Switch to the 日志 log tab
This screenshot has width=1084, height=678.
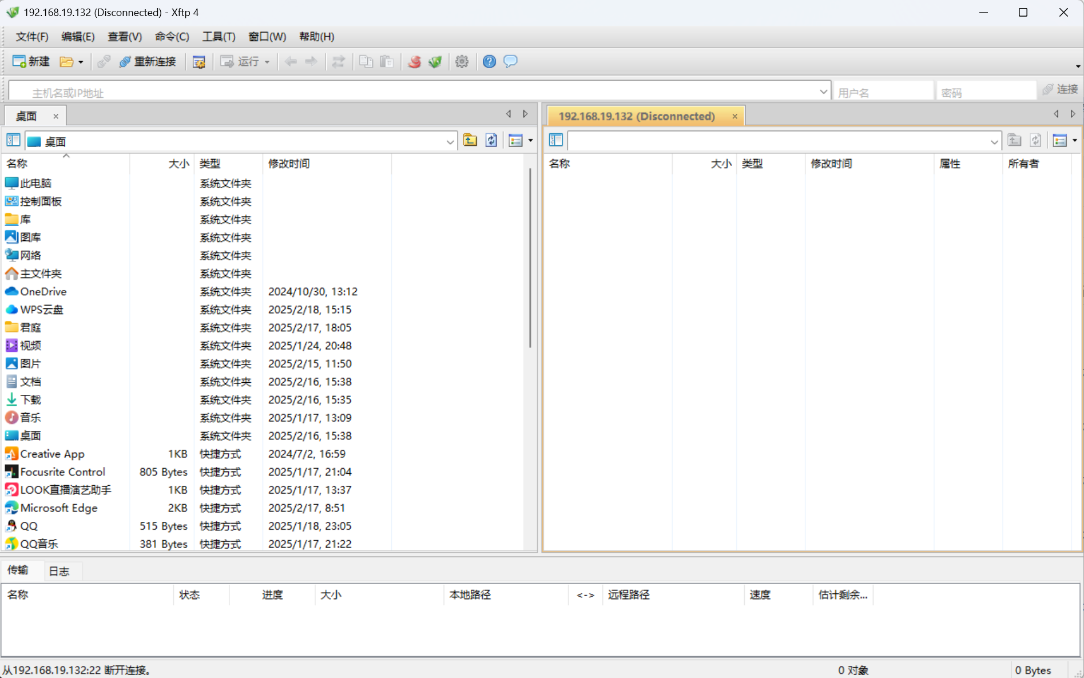point(59,571)
